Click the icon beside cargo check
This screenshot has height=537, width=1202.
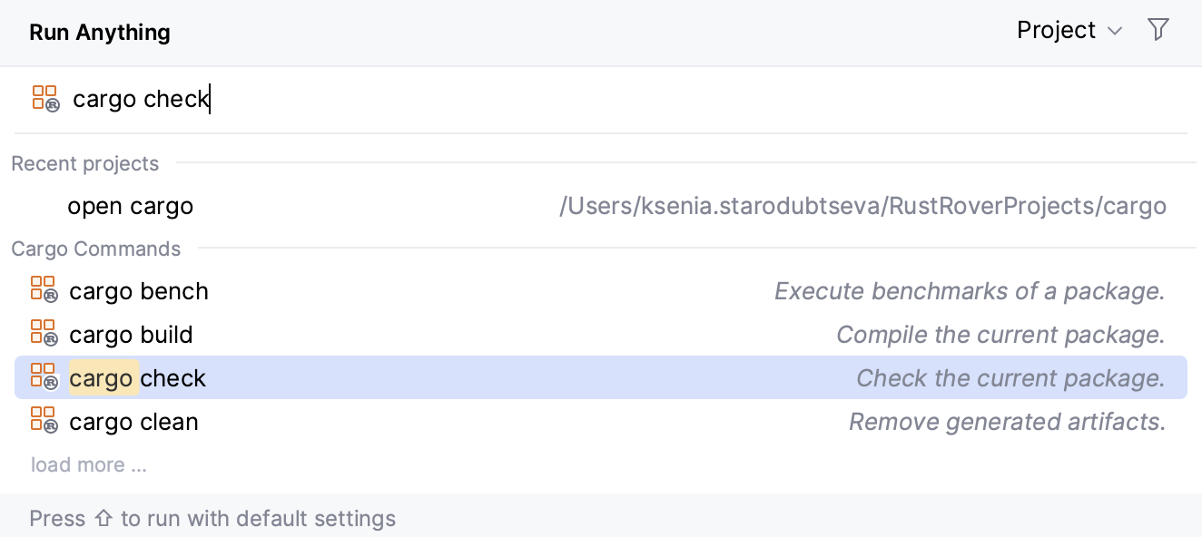point(44,377)
